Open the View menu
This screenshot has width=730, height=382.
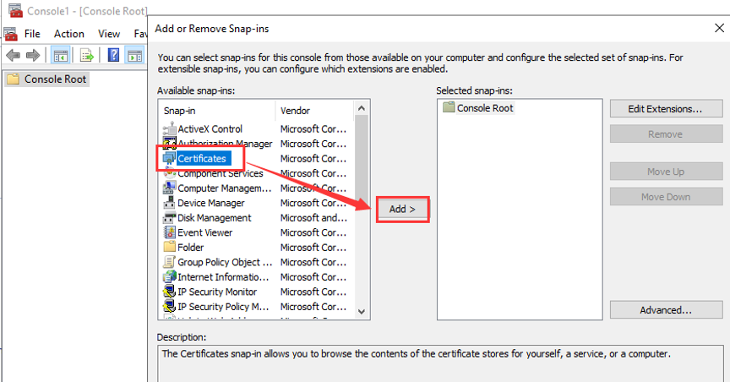pos(109,34)
